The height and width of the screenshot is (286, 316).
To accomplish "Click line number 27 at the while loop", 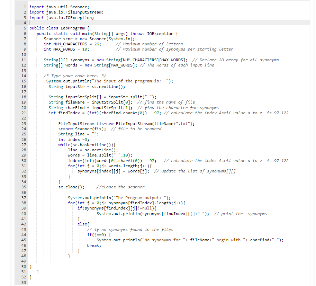I will (24, 144).
